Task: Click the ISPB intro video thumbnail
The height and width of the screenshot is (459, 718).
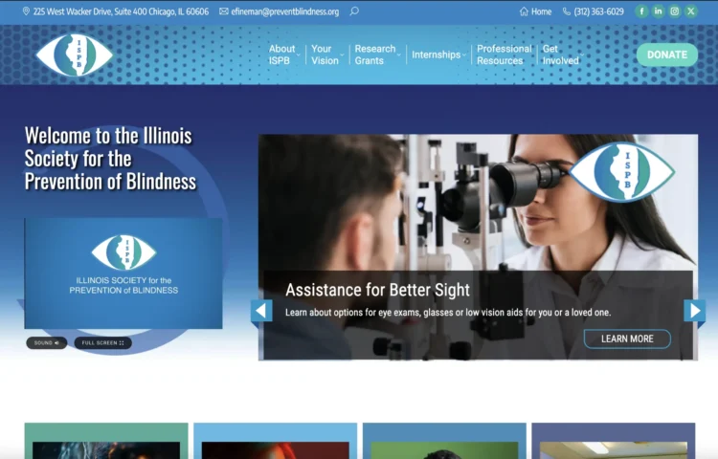Action: [123, 273]
